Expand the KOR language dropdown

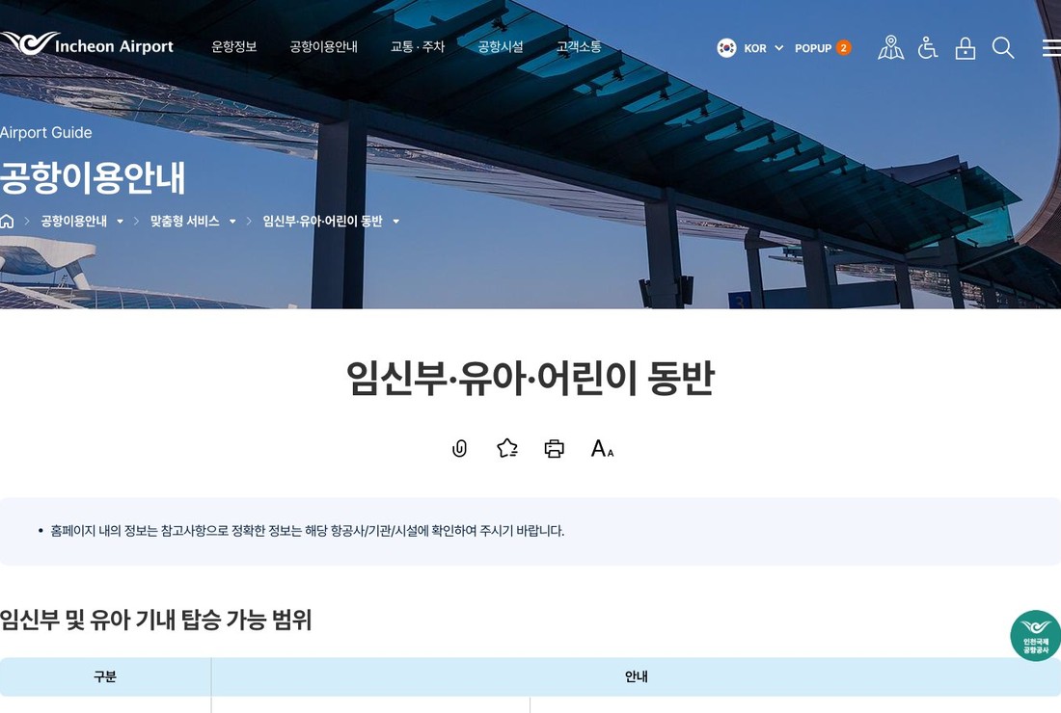pos(763,48)
